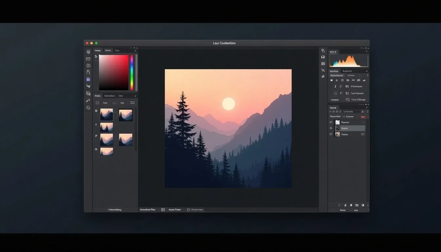Viewport: 441px width, 252px height.
Task: Click the hamburger lines icon in thumbnails panel
Action: click(132, 103)
